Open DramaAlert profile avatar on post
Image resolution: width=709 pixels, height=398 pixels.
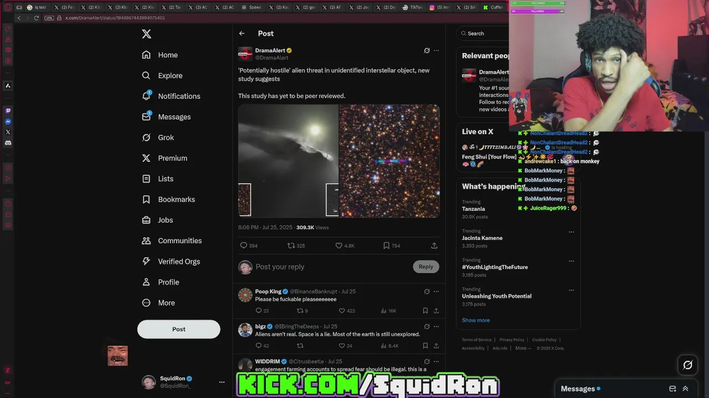245,54
